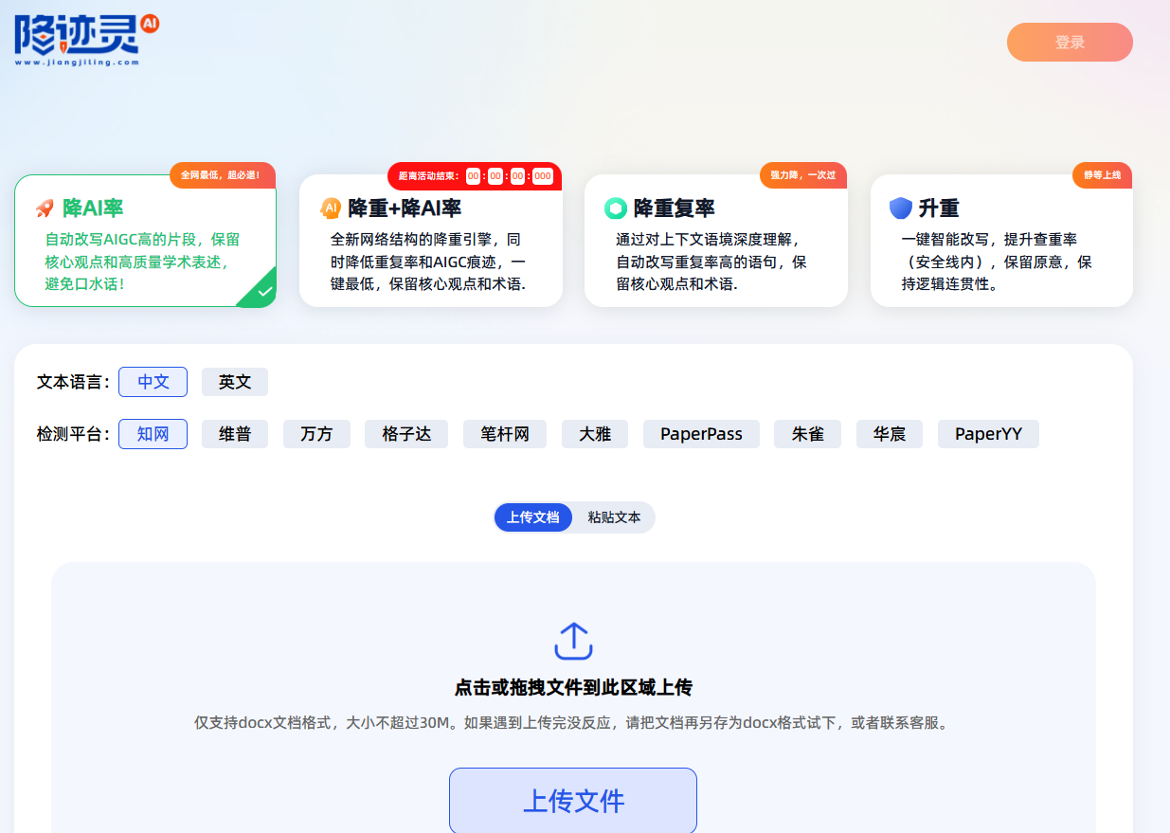Click the green hexagon icon beside 降重复率
Screen dimensions: 1170x833
pos(616,208)
